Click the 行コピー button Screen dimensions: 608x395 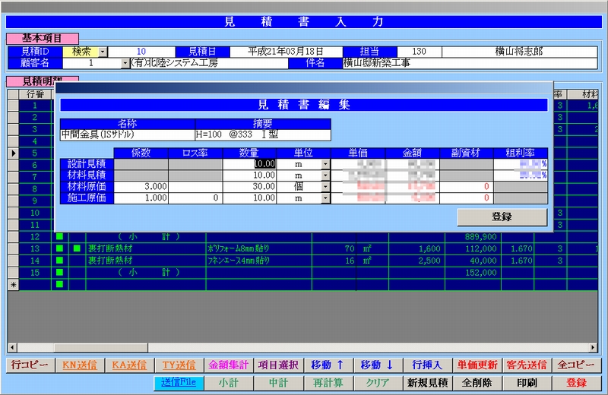point(30,365)
